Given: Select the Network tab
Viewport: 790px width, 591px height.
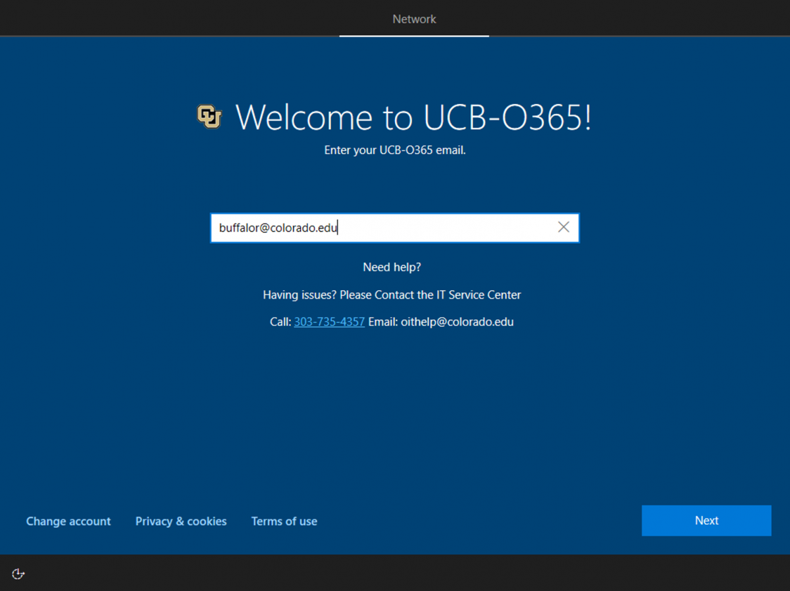Looking at the screenshot, I should pyautogui.click(x=414, y=19).
